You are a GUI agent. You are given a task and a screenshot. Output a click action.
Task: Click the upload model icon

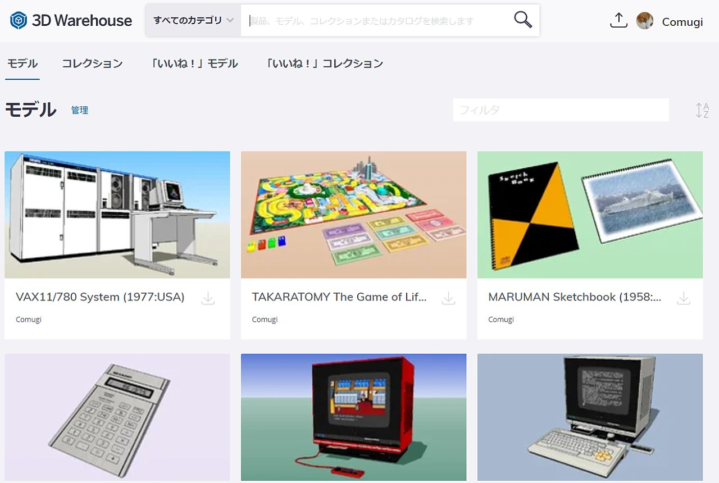[618, 21]
